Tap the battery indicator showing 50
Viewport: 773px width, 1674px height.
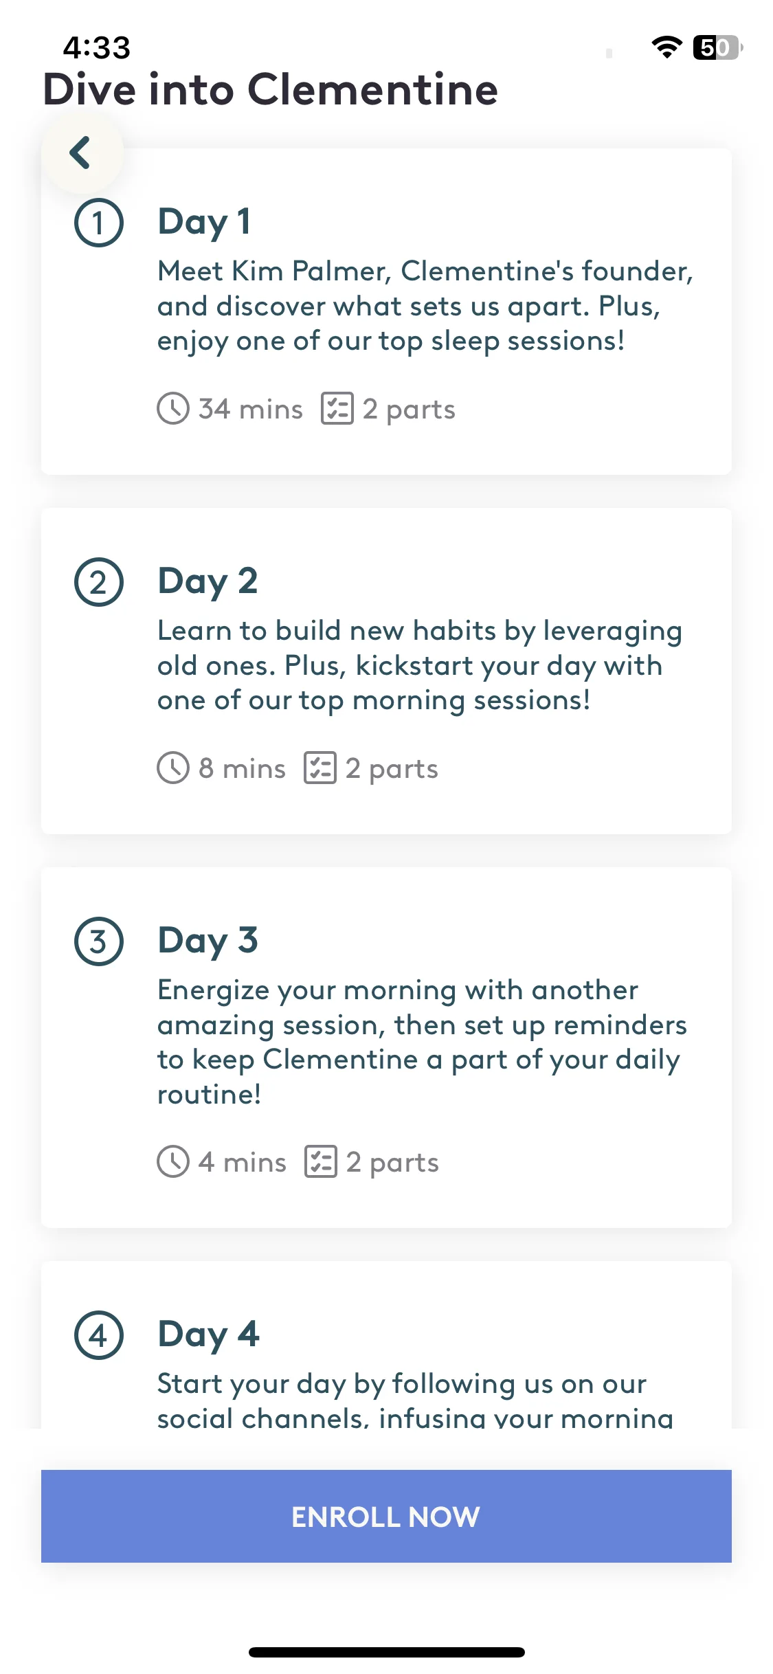[x=718, y=47]
